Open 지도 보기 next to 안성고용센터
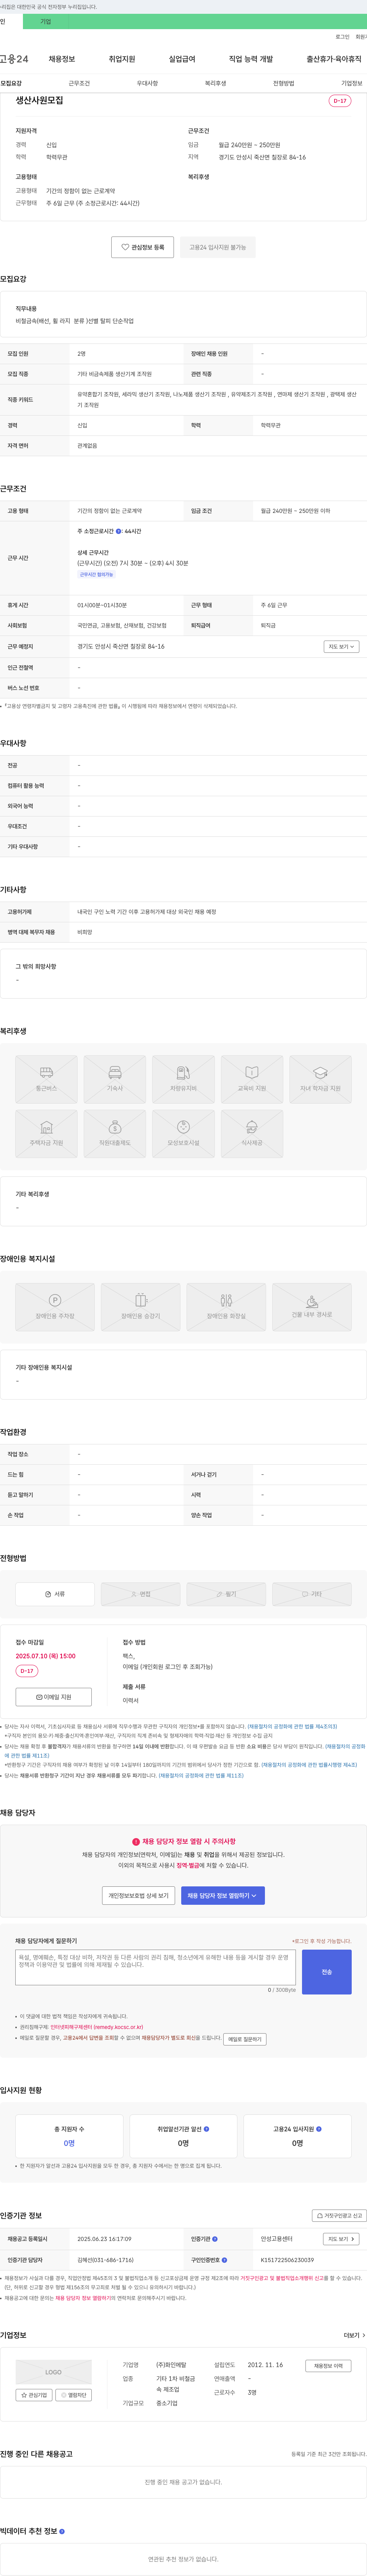 [341, 2239]
